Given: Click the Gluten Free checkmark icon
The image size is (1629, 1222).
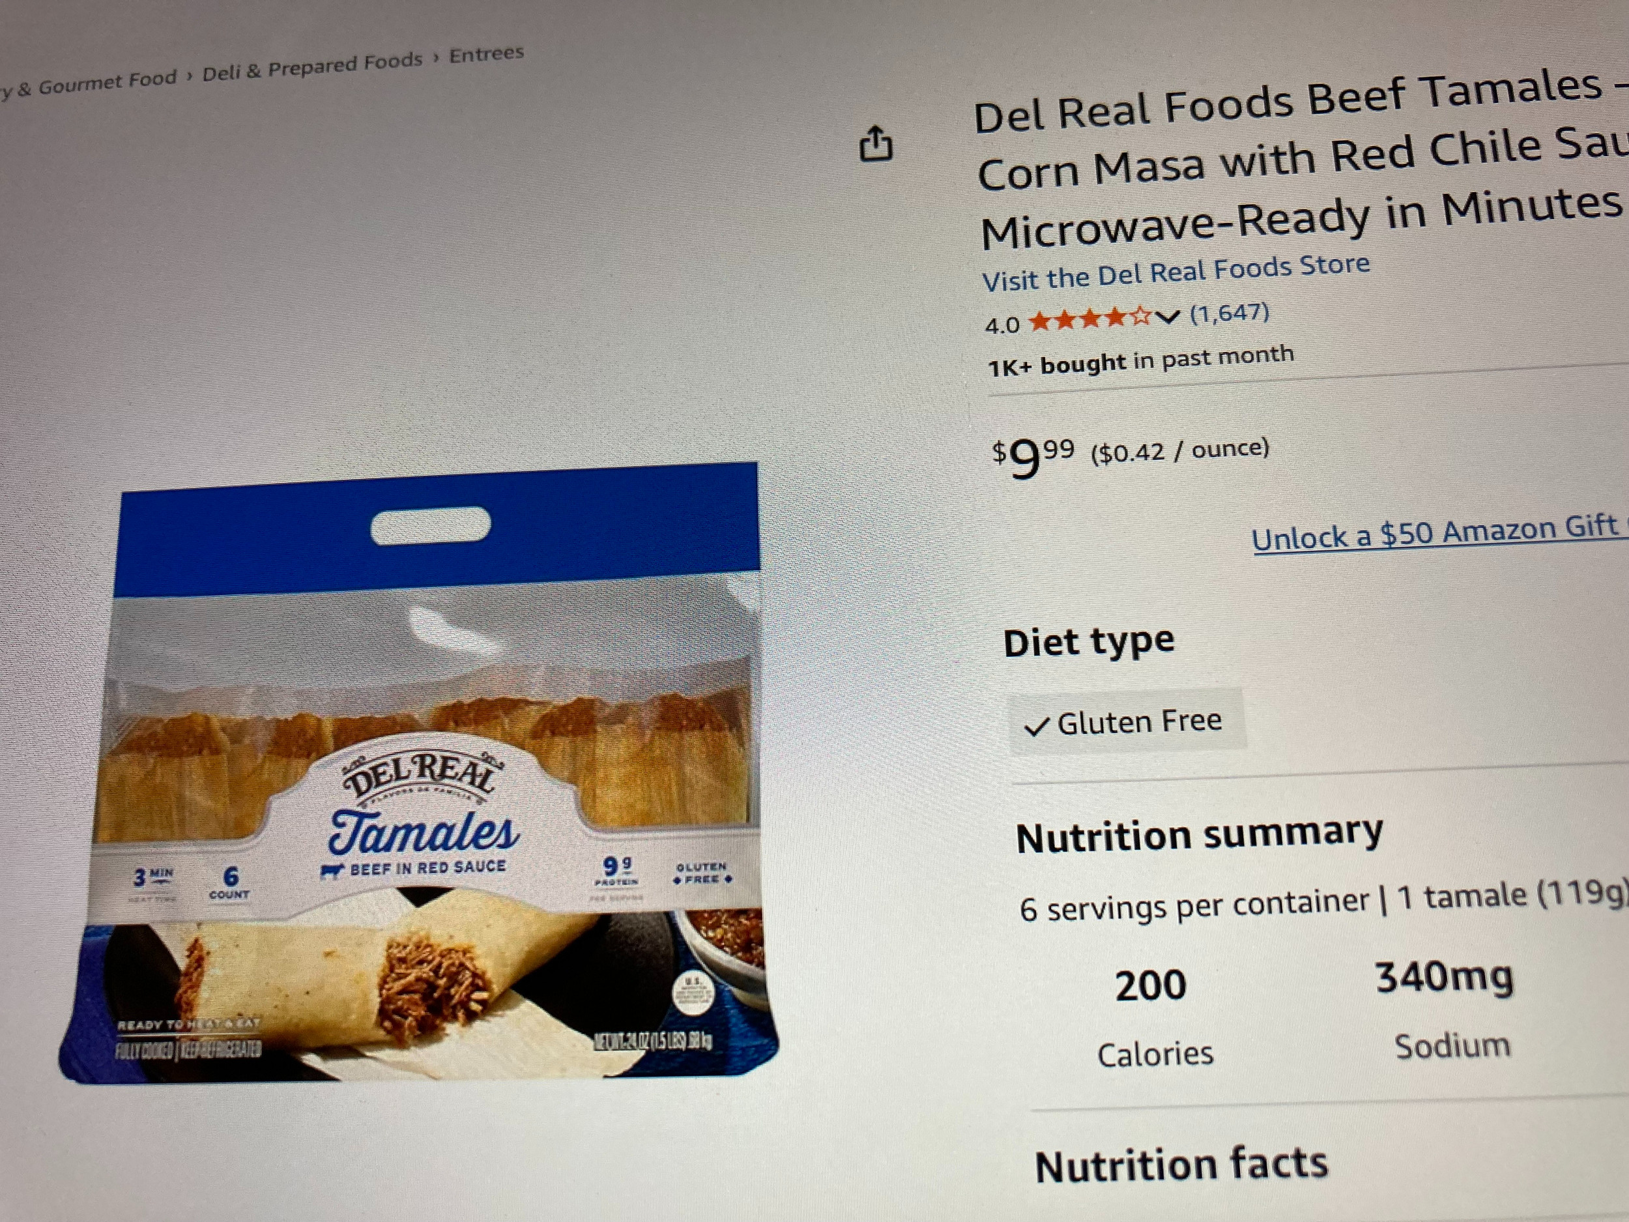Looking at the screenshot, I should pyautogui.click(x=1036, y=726).
